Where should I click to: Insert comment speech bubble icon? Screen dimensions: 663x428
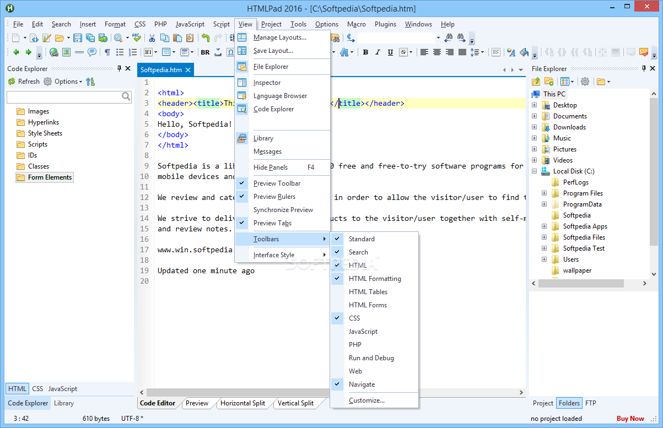[x=91, y=52]
